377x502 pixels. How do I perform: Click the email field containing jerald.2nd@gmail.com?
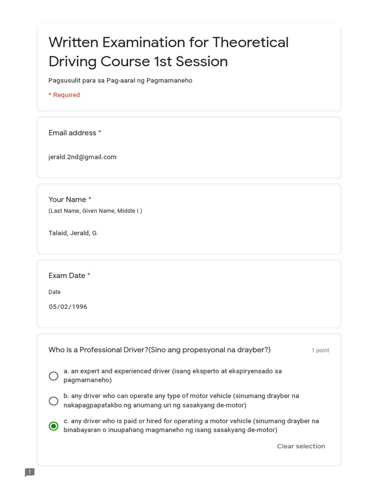click(x=82, y=157)
